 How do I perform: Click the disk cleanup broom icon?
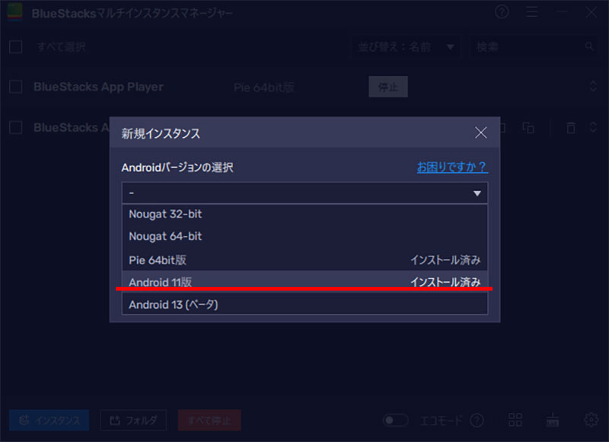tap(553, 420)
